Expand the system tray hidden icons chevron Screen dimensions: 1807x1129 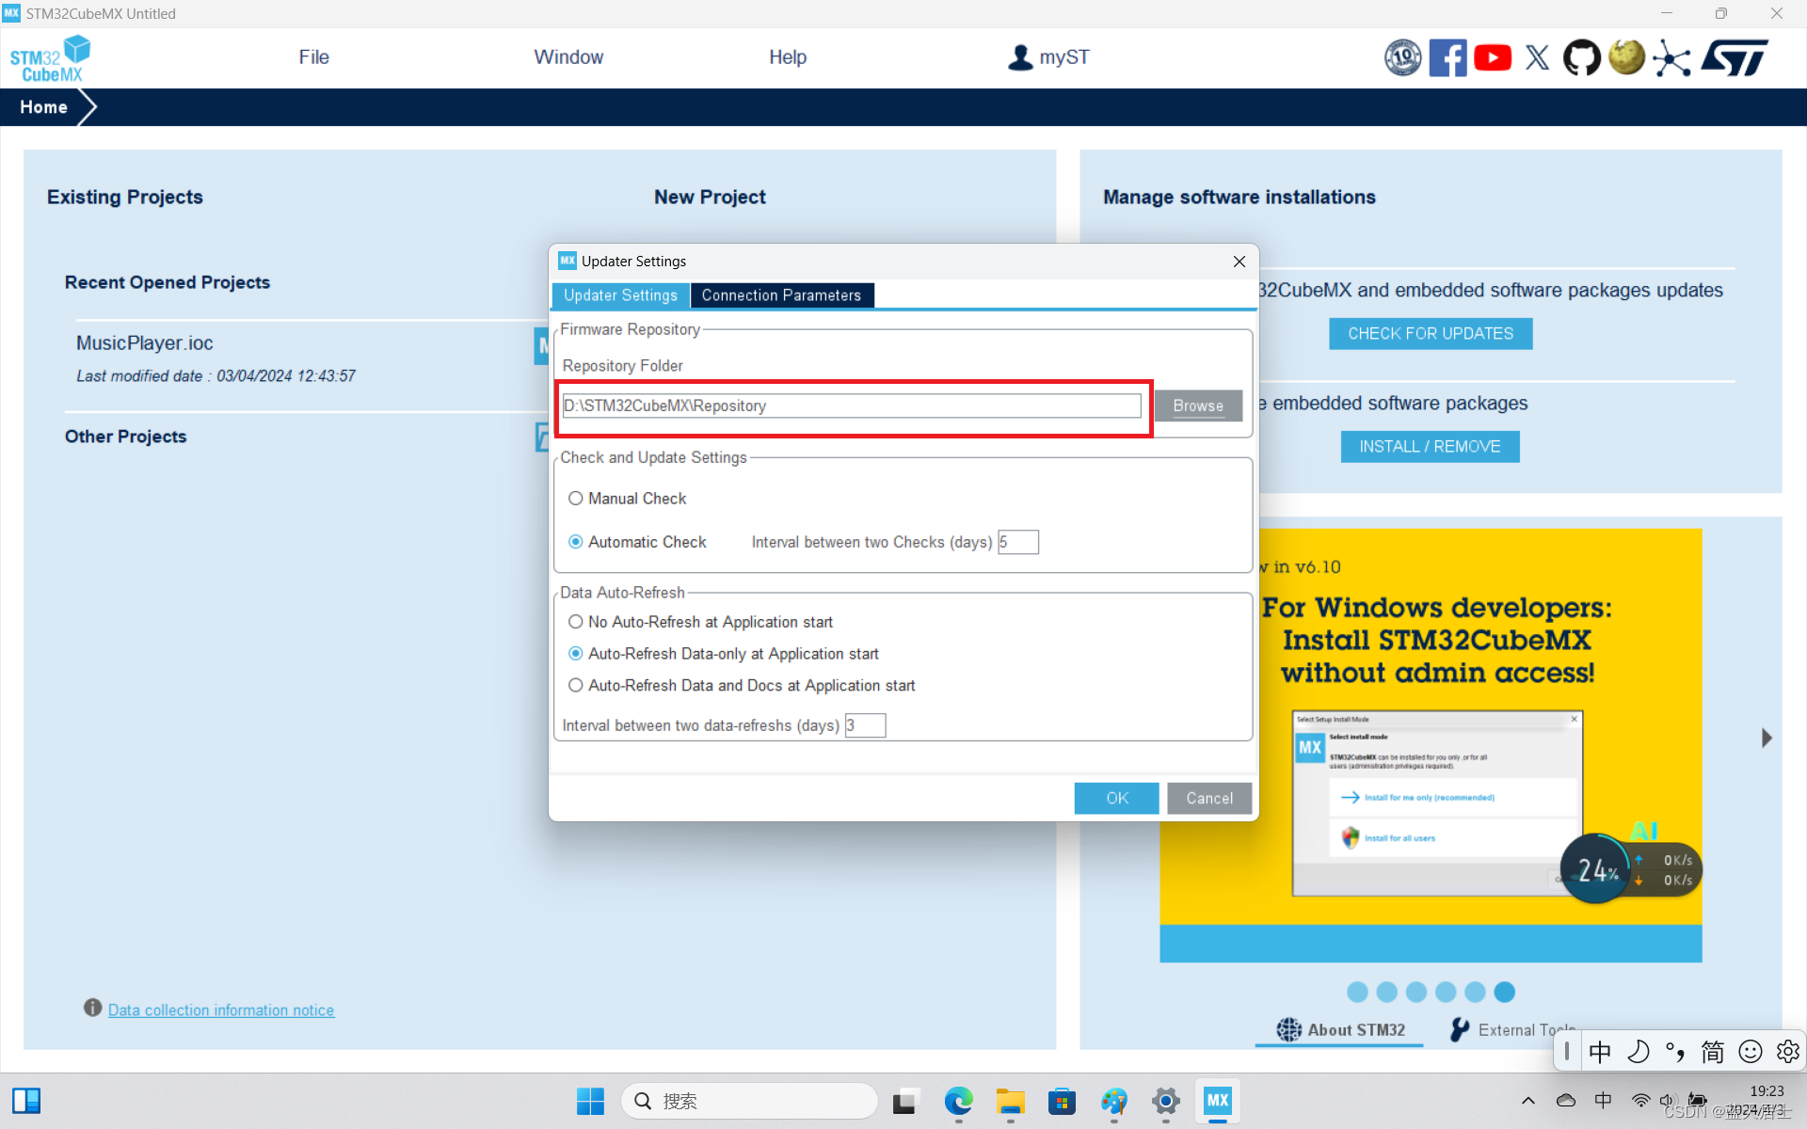click(1527, 1100)
